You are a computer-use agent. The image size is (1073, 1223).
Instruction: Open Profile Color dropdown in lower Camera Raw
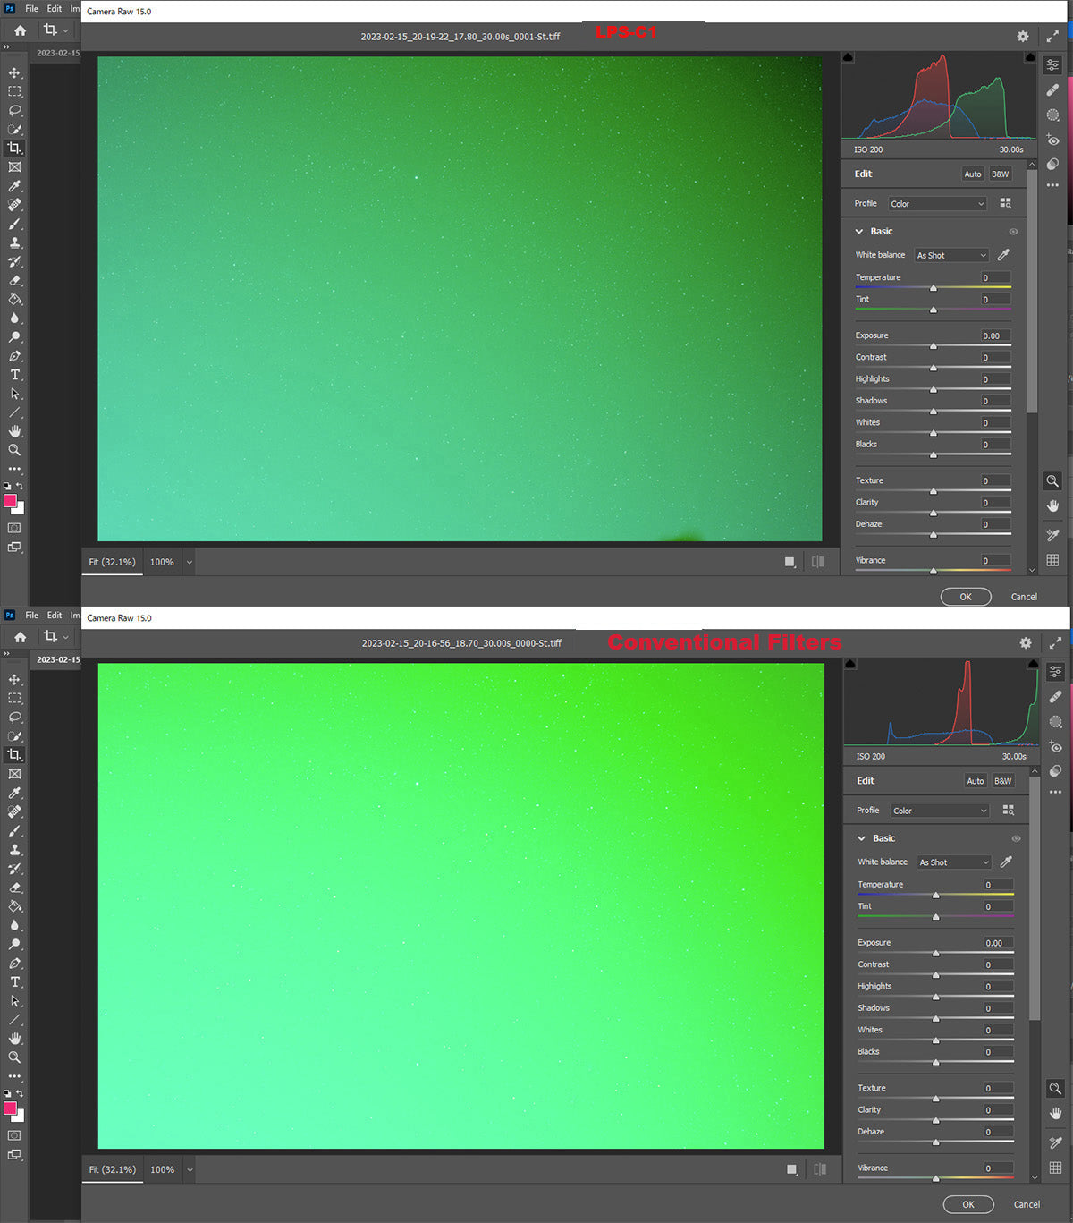point(940,811)
